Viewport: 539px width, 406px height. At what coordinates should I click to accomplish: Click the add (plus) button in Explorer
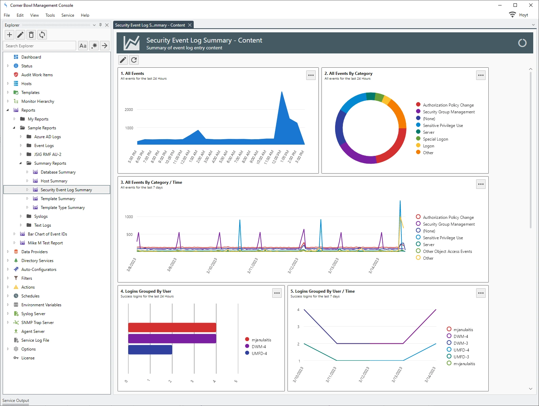tap(10, 35)
